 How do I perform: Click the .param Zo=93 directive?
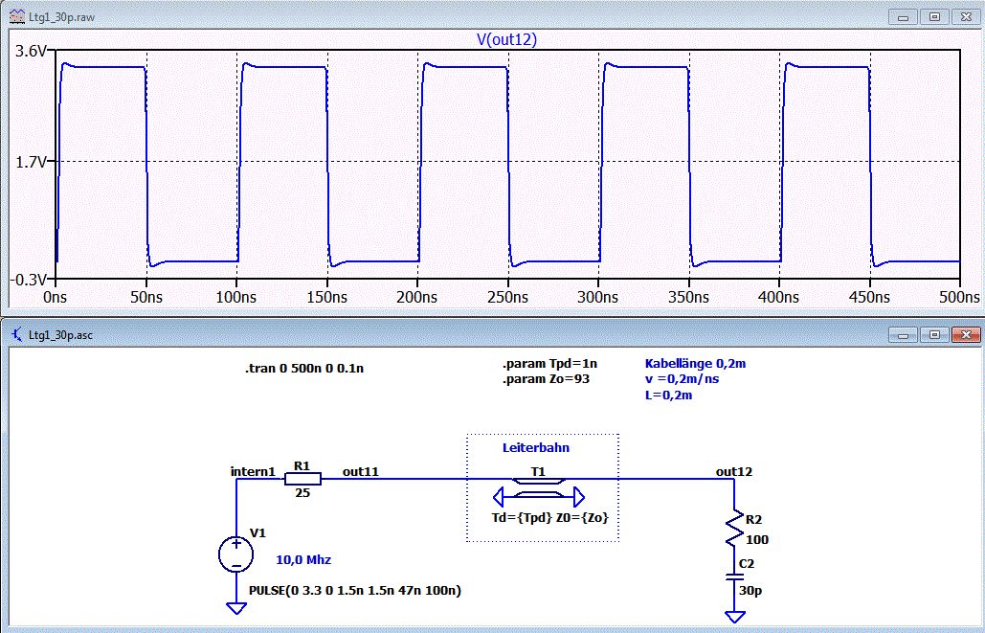[546, 379]
